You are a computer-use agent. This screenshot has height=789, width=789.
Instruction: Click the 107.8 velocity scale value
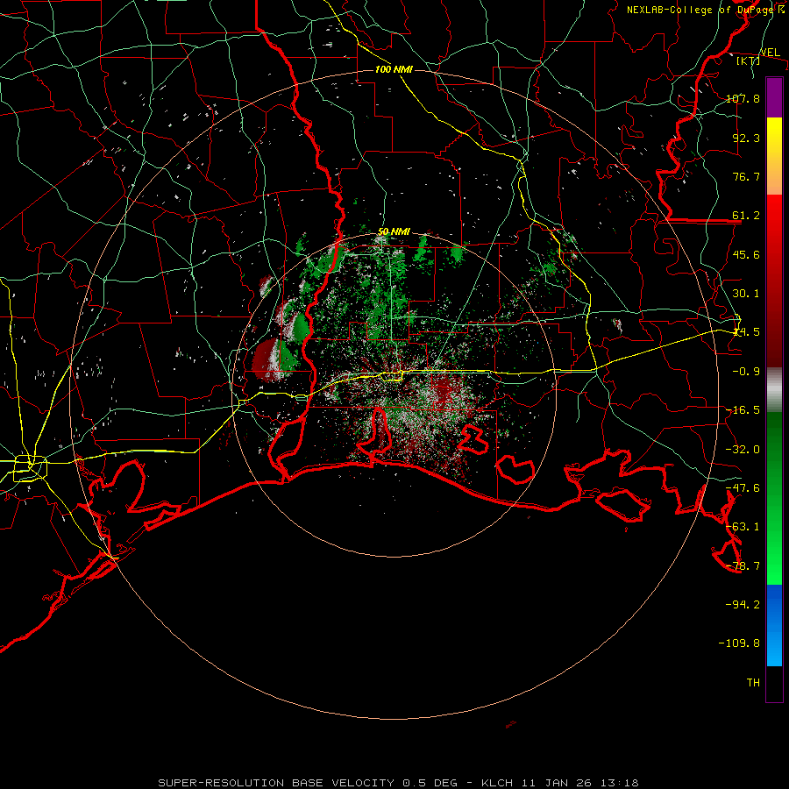[743, 98]
